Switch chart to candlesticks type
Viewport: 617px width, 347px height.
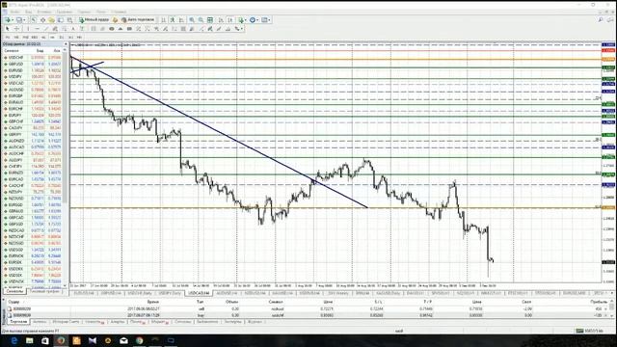click(x=173, y=19)
